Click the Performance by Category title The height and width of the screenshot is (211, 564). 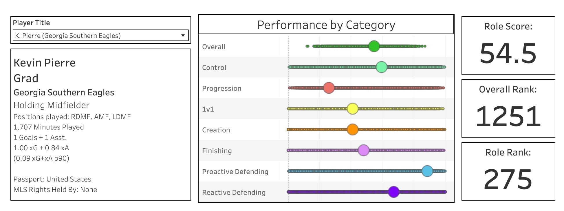[326, 25]
